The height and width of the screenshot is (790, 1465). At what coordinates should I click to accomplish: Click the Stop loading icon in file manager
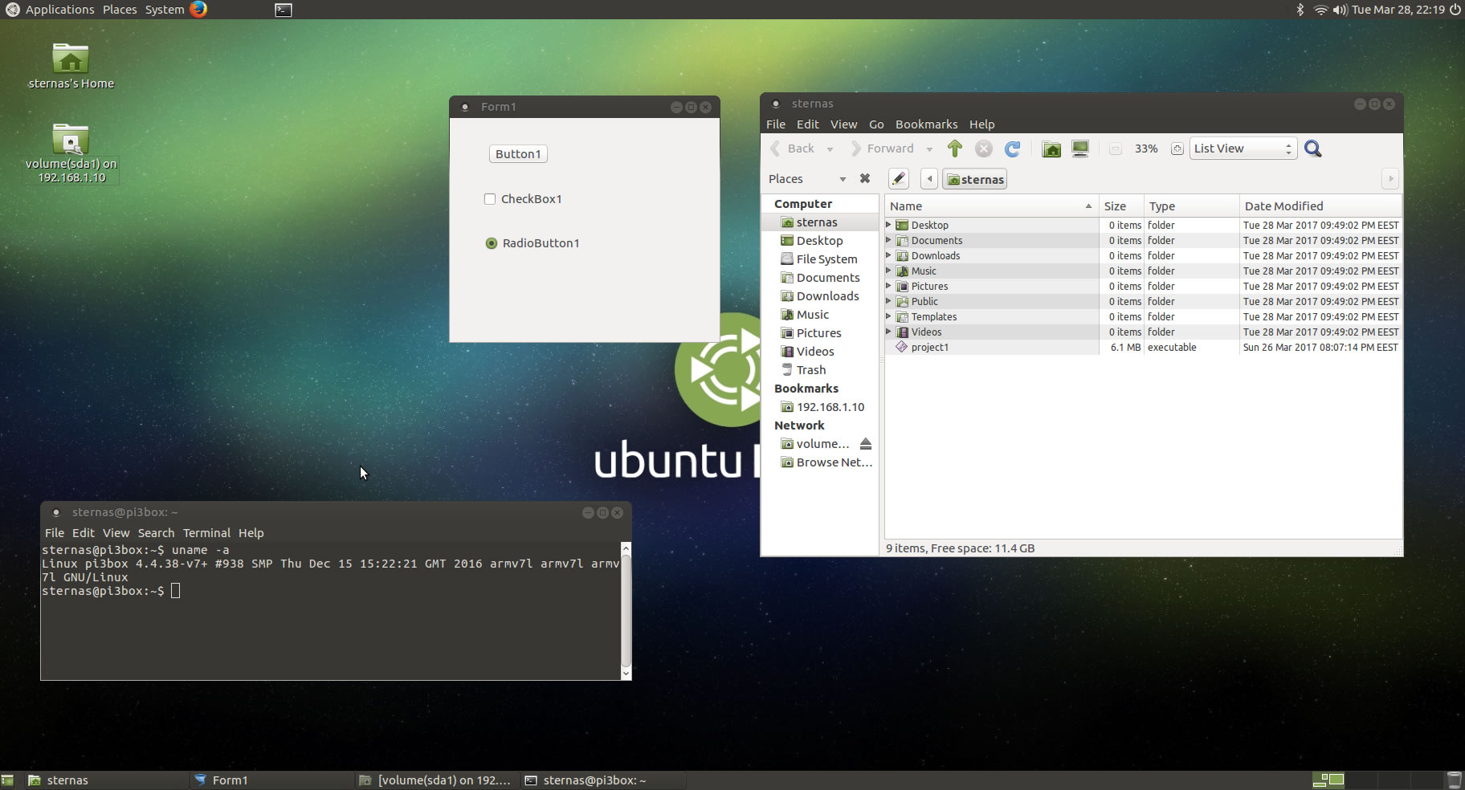(984, 149)
